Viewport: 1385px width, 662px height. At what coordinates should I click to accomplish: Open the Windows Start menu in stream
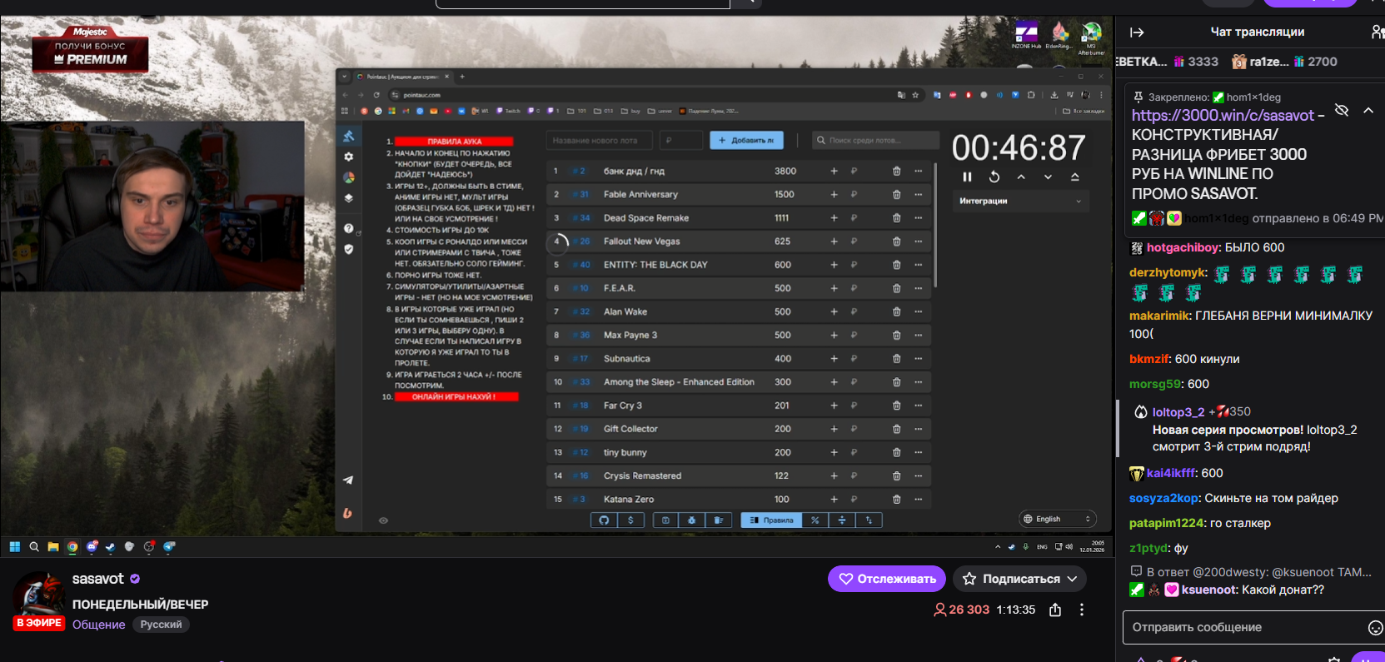click(14, 547)
